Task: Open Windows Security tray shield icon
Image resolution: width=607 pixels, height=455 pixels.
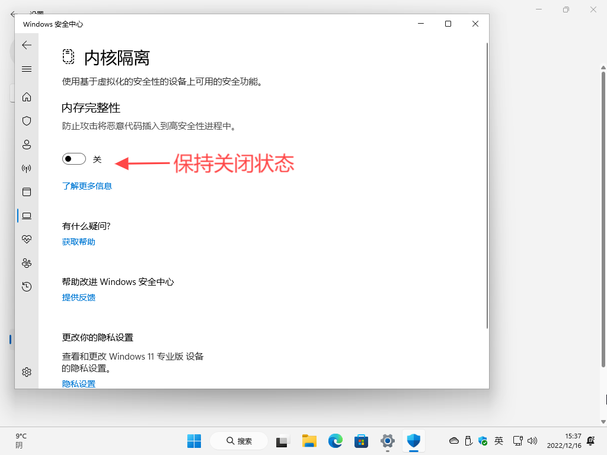Action: click(483, 441)
